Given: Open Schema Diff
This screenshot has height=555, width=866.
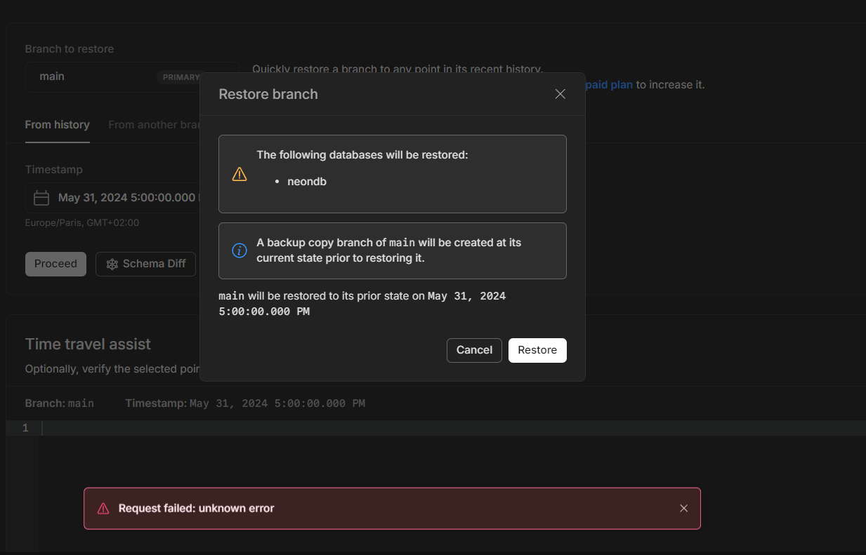Looking at the screenshot, I should coord(145,264).
